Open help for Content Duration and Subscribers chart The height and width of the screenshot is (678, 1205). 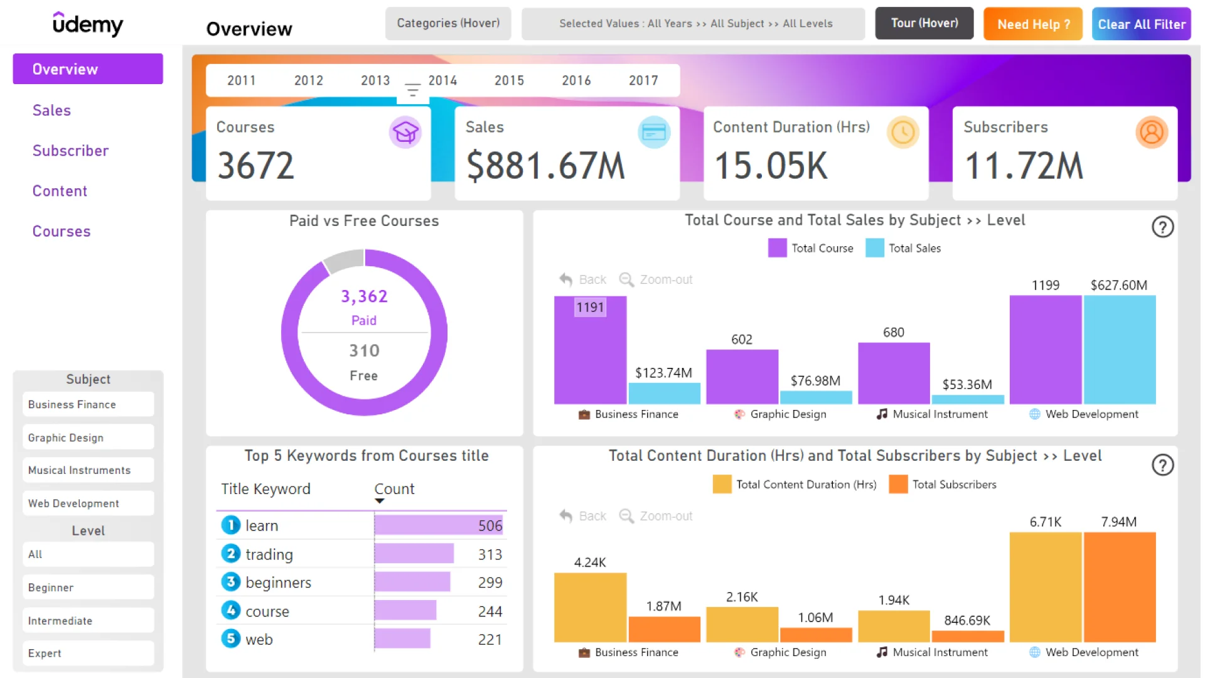(1162, 465)
